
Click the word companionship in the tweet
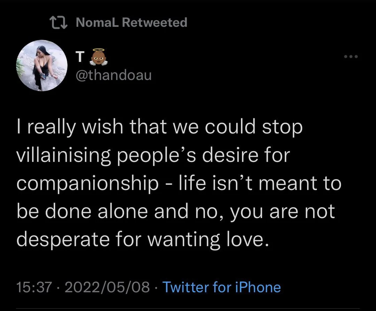87,184
